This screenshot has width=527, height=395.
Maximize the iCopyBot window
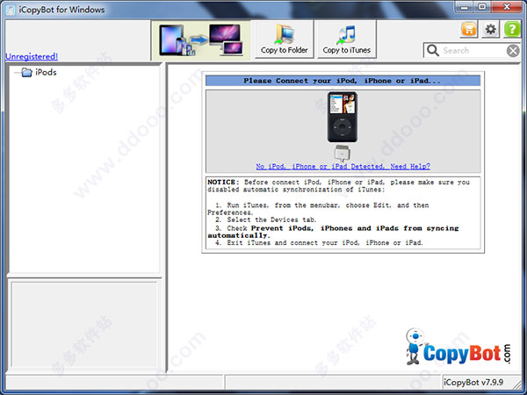(x=482, y=7)
